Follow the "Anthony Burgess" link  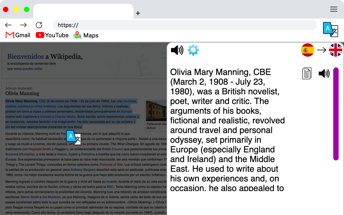pos(83,170)
